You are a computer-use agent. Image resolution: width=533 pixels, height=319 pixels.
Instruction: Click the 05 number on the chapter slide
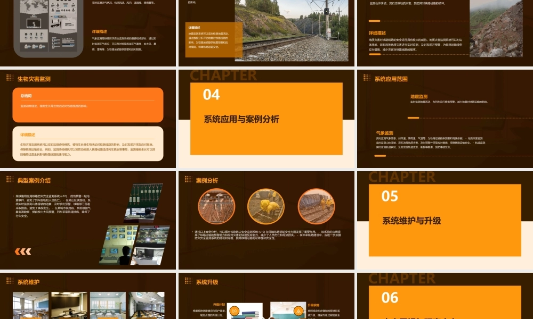[x=390, y=196]
